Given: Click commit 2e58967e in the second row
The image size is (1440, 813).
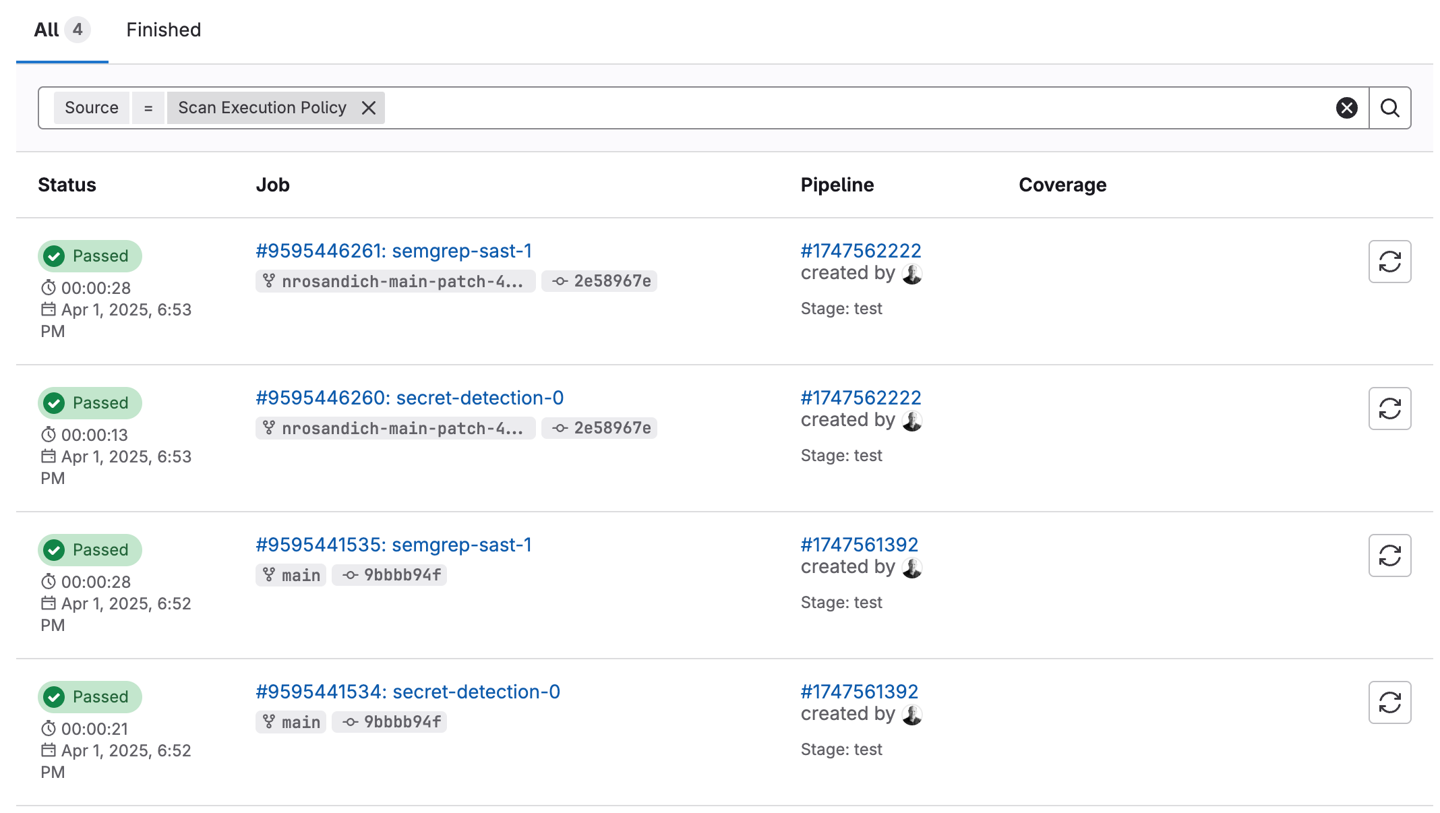Looking at the screenshot, I should [611, 428].
